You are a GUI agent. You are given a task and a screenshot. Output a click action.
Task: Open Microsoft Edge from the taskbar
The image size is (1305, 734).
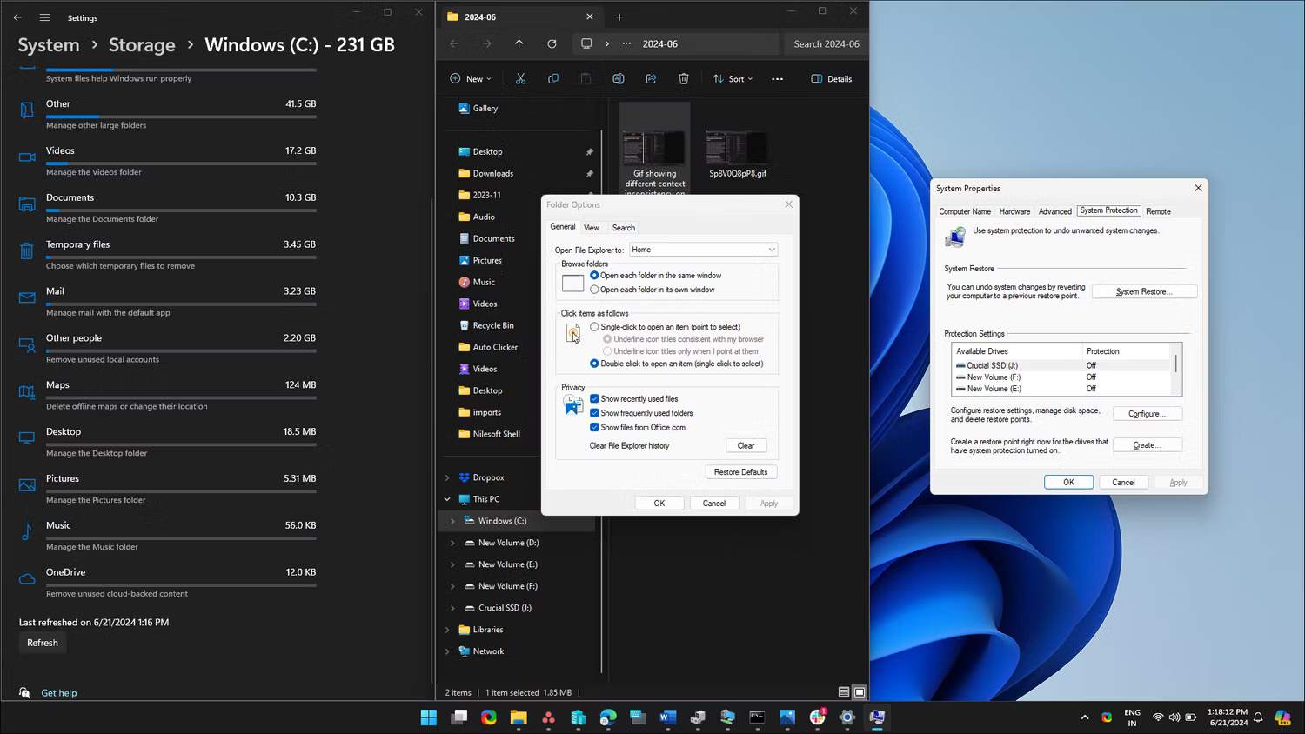click(x=607, y=717)
